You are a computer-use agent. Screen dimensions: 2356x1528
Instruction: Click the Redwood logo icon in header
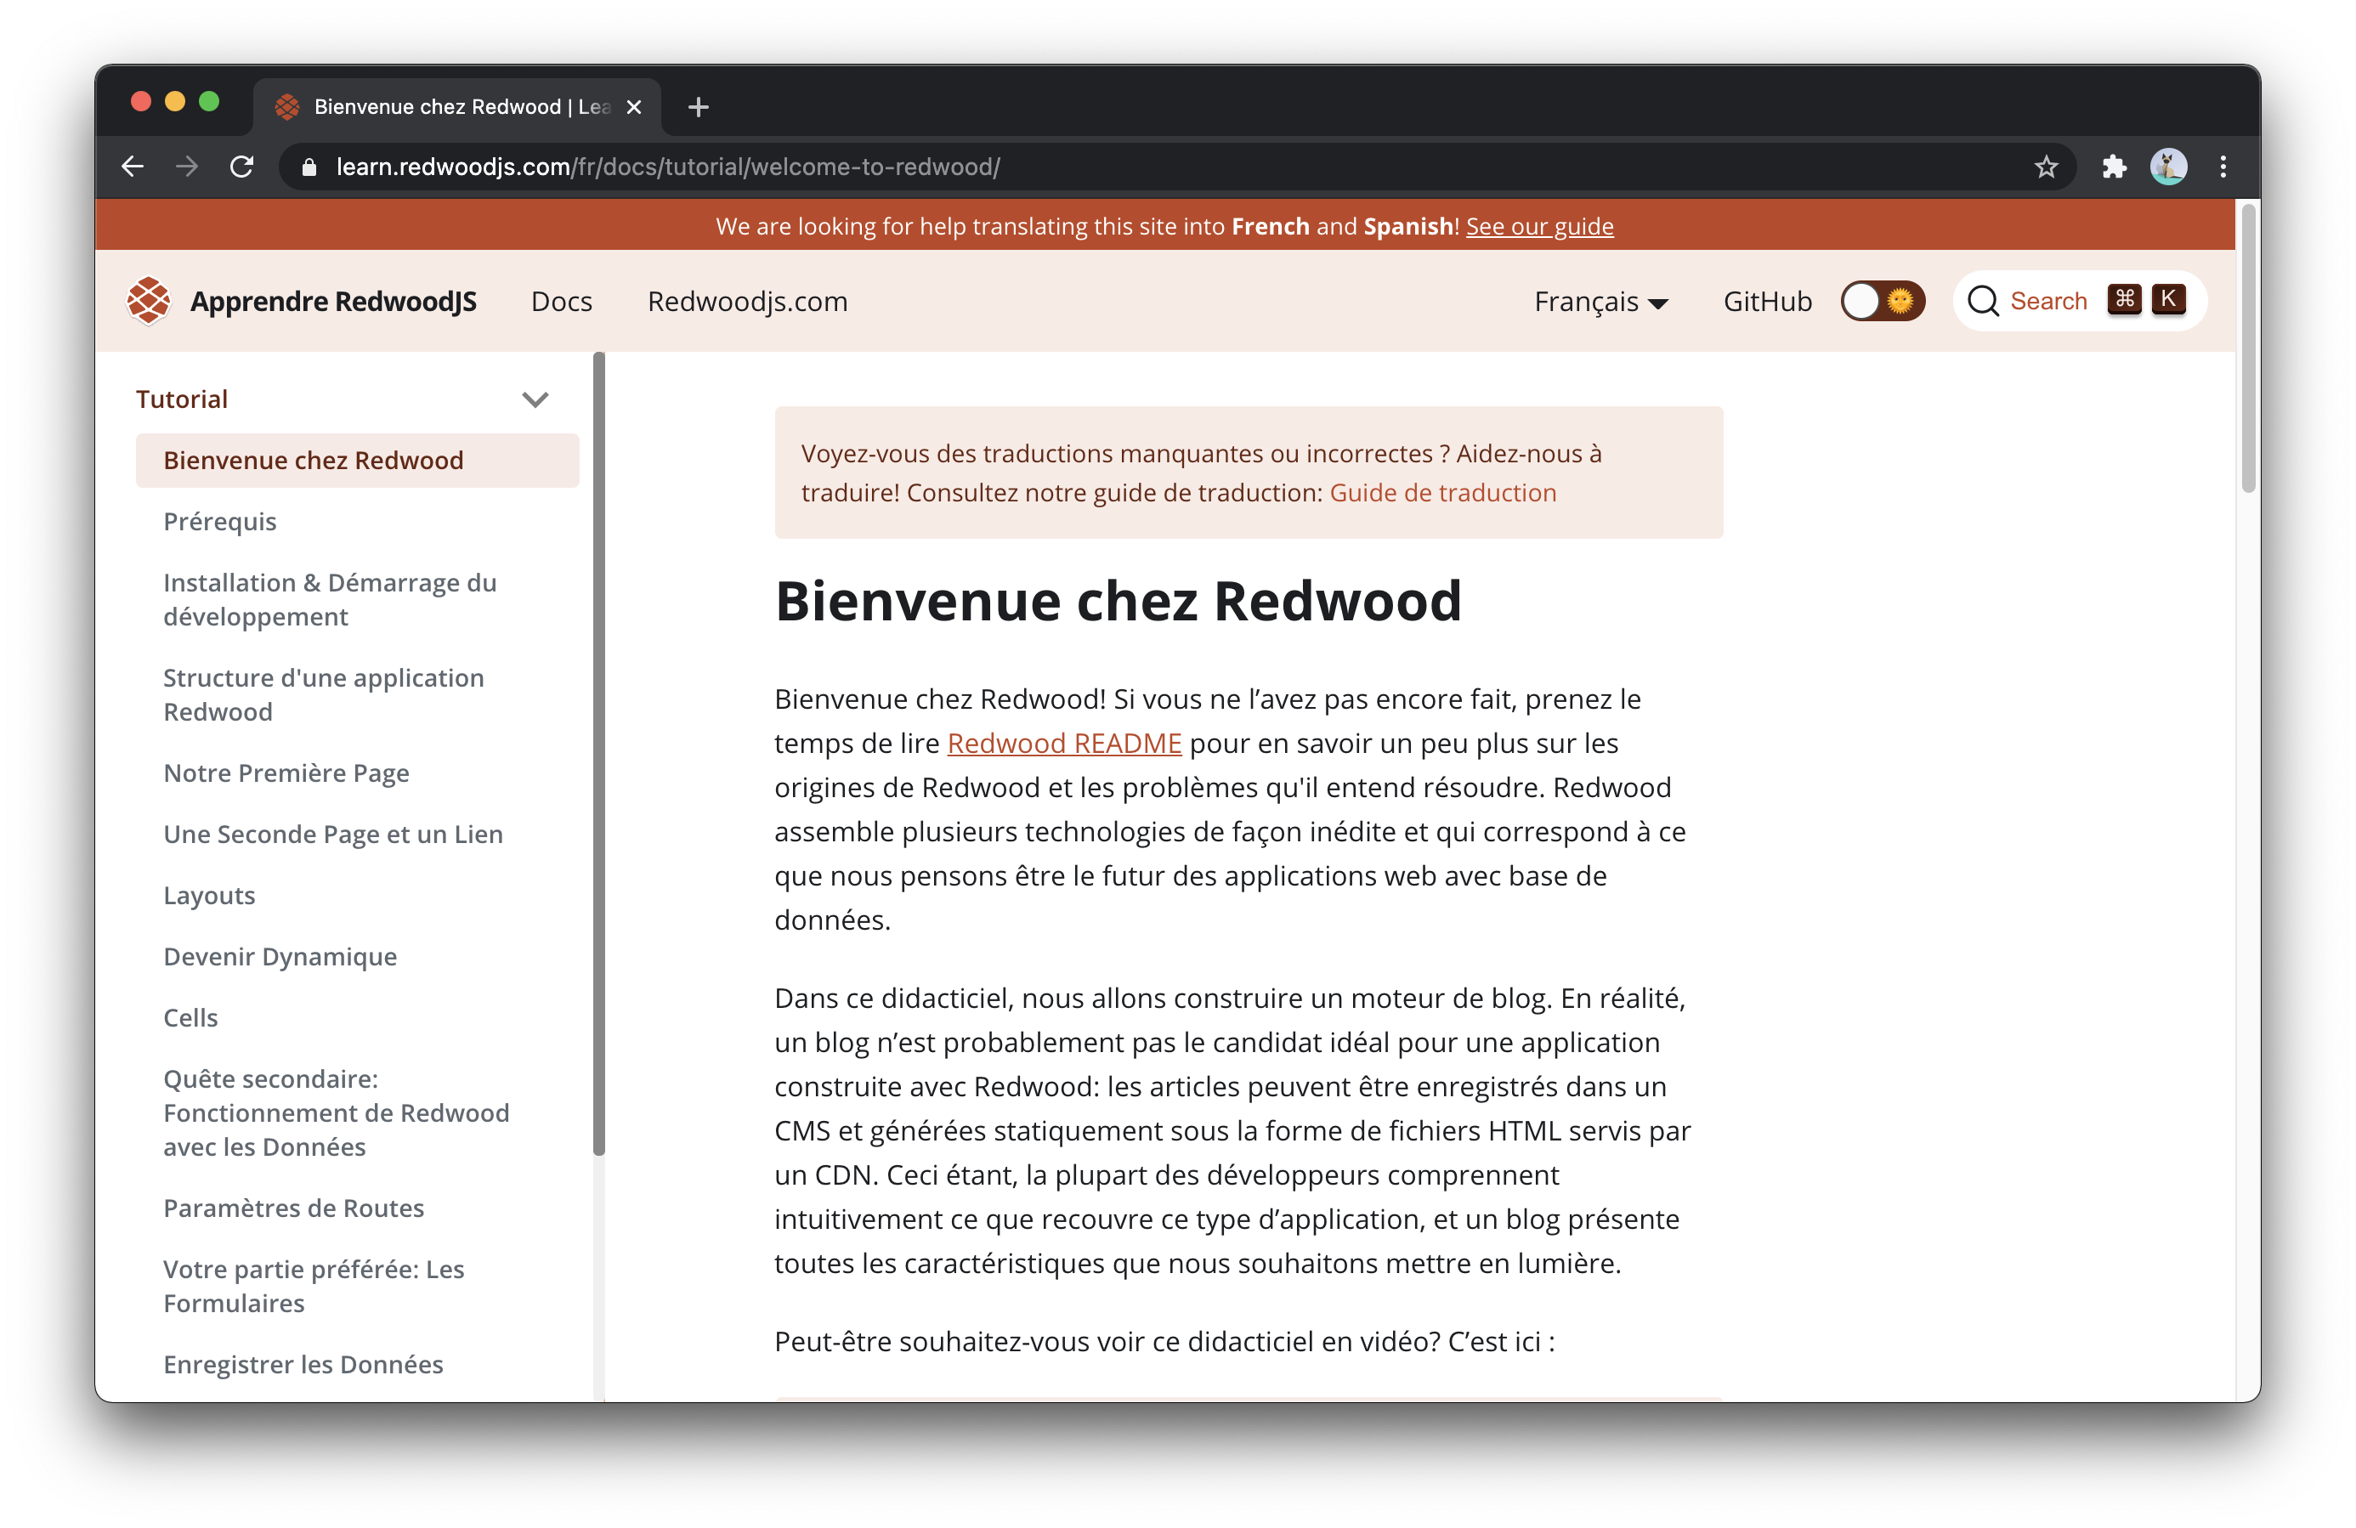(x=153, y=299)
